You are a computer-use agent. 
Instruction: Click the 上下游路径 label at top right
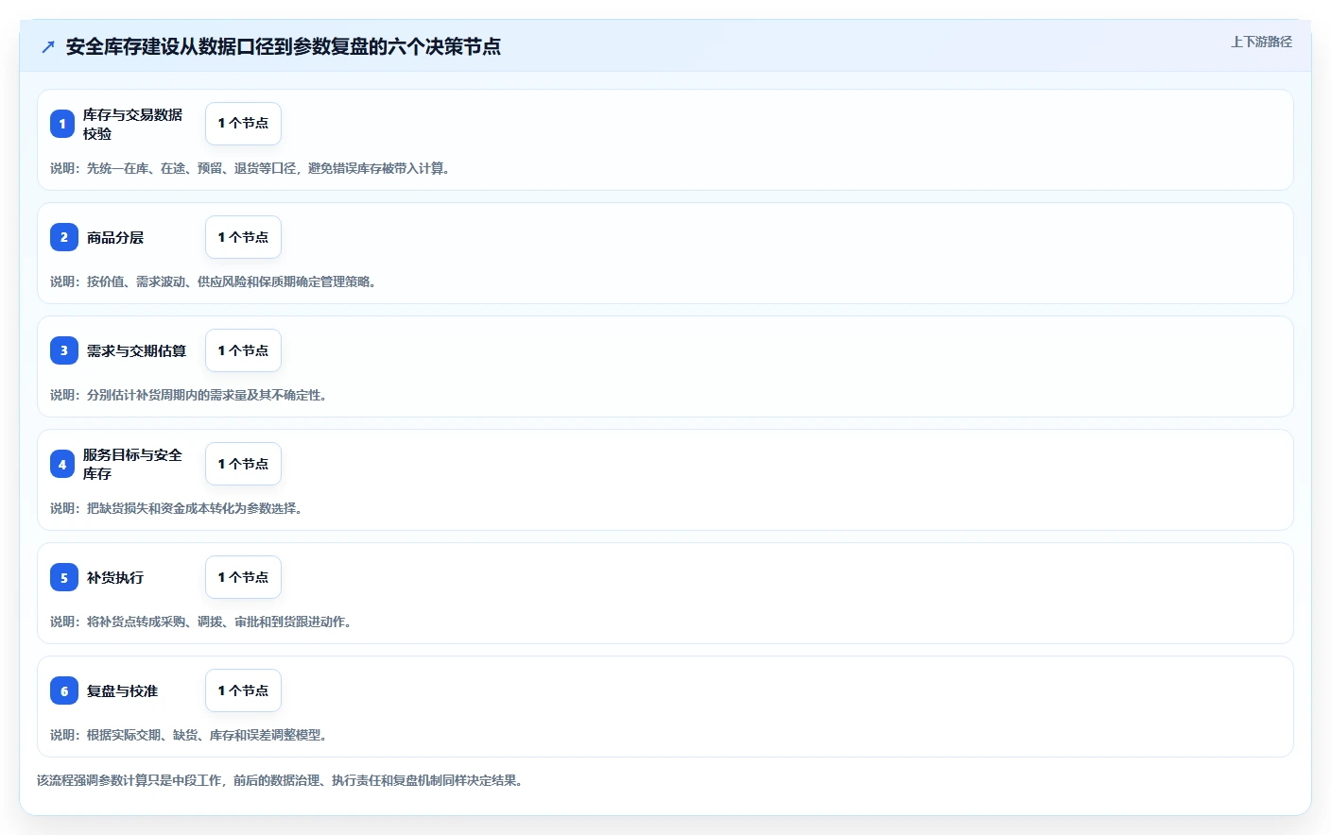click(1261, 42)
